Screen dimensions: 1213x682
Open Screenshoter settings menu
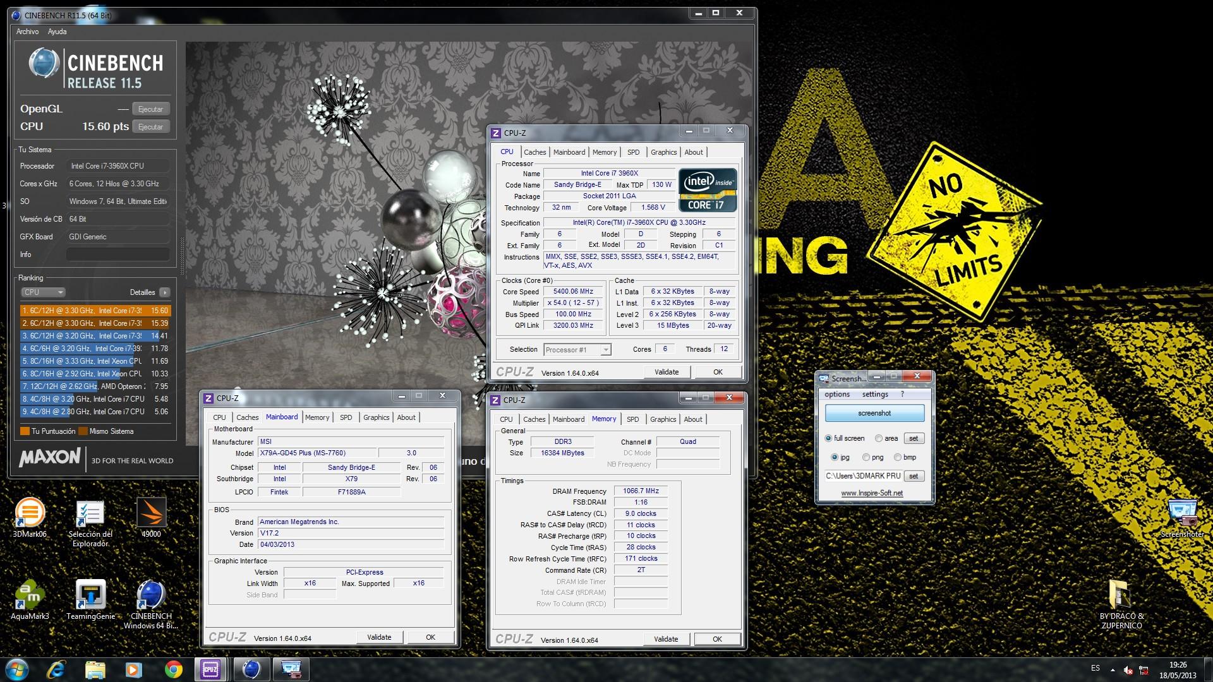(x=875, y=394)
